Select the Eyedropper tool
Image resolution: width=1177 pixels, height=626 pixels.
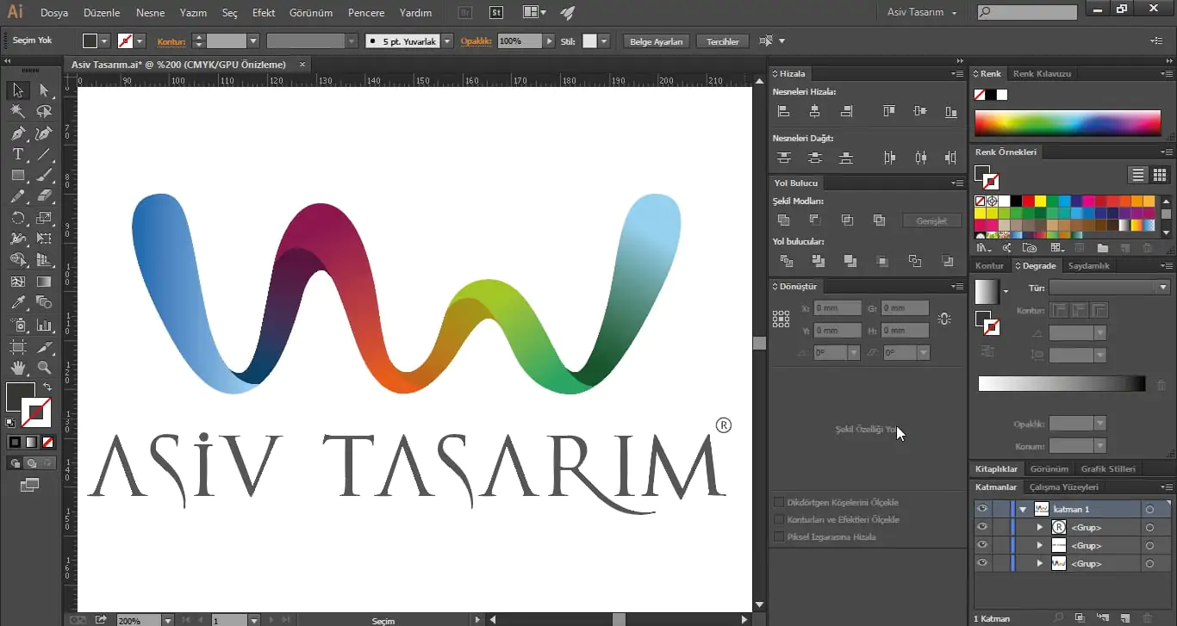tap(17, 303)
